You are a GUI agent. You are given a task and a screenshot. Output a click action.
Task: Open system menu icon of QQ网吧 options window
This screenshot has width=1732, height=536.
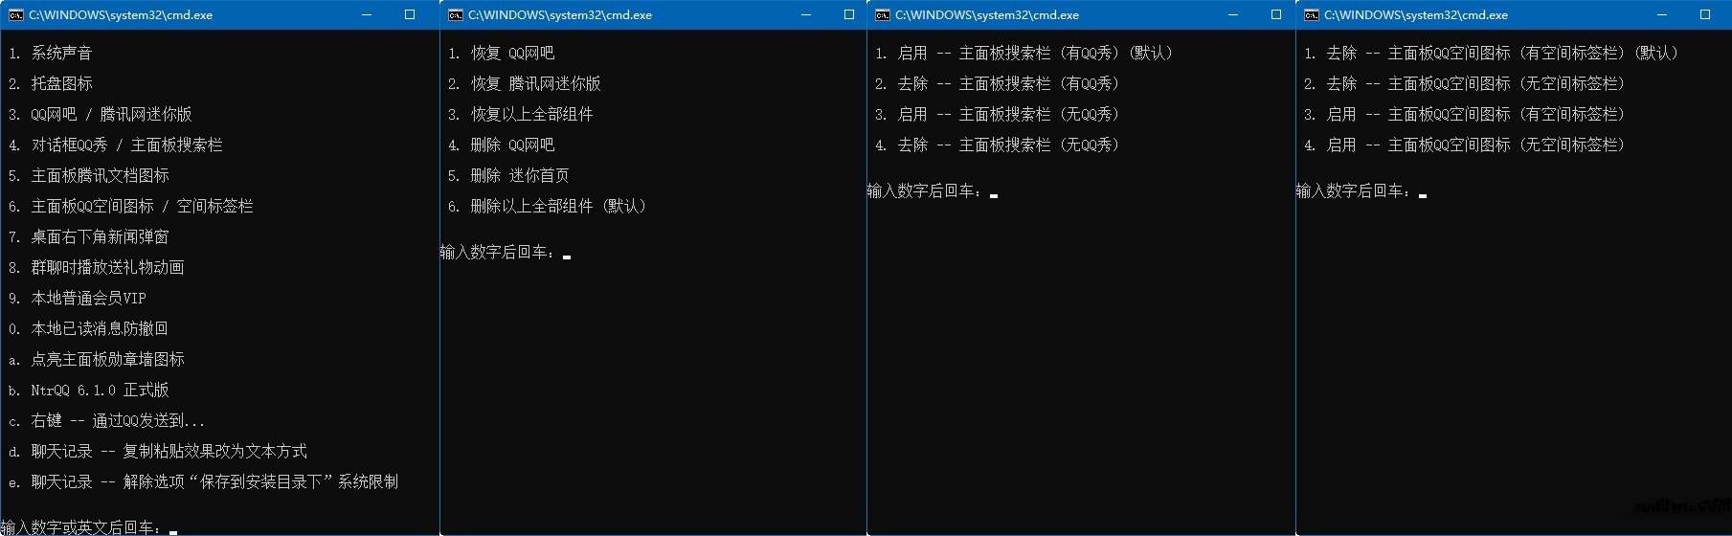click(456, 15)
